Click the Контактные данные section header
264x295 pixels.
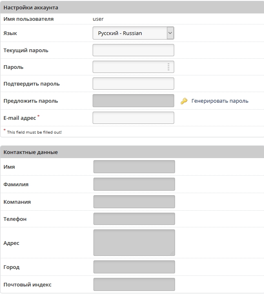(132, 152)
